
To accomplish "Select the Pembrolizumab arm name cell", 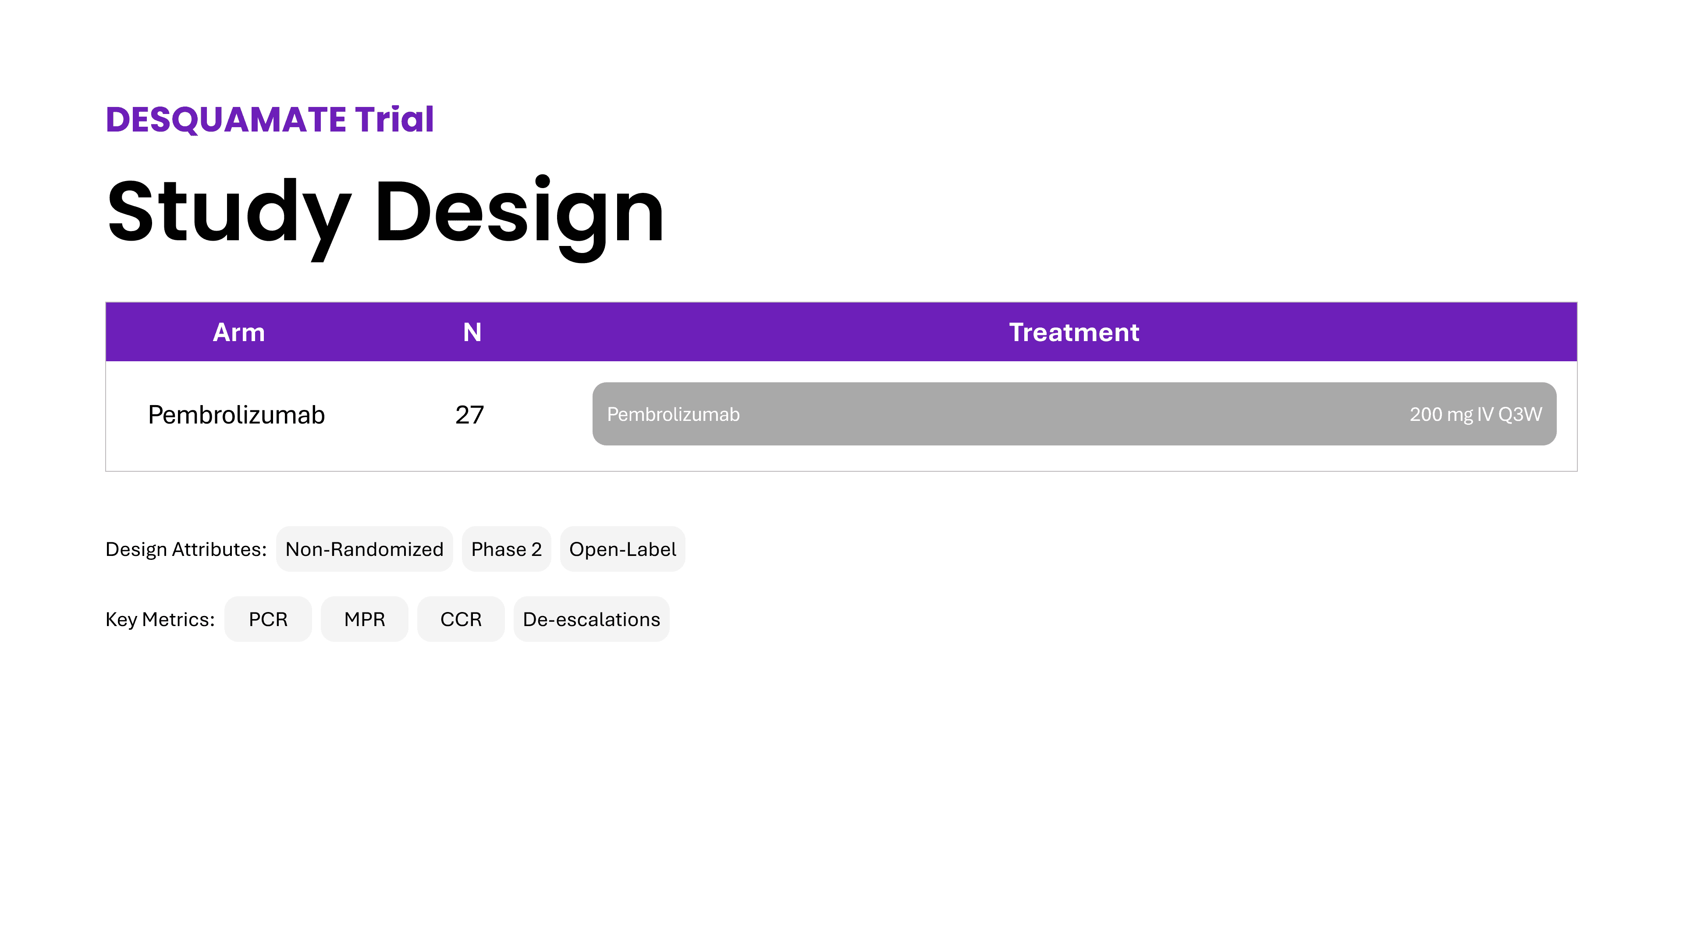I will (236, 415).
